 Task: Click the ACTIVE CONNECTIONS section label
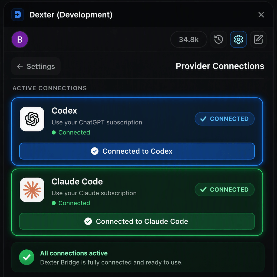50,88
